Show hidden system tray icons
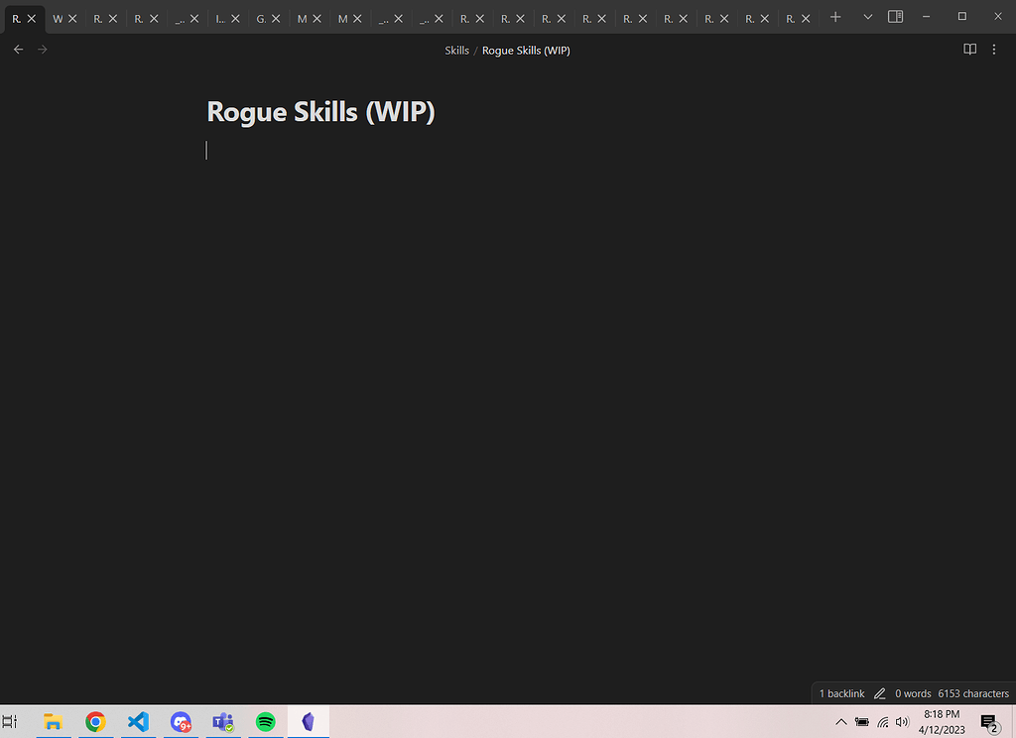The width and height of the screenshot is (1016, 738). tap(841, 722)
